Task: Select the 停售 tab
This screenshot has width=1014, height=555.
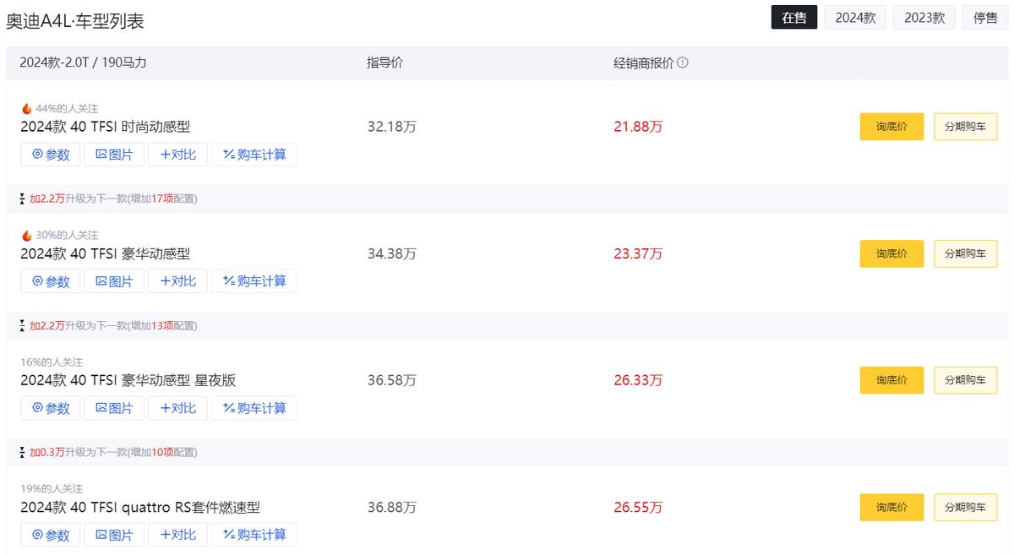Action: (985, 18)
